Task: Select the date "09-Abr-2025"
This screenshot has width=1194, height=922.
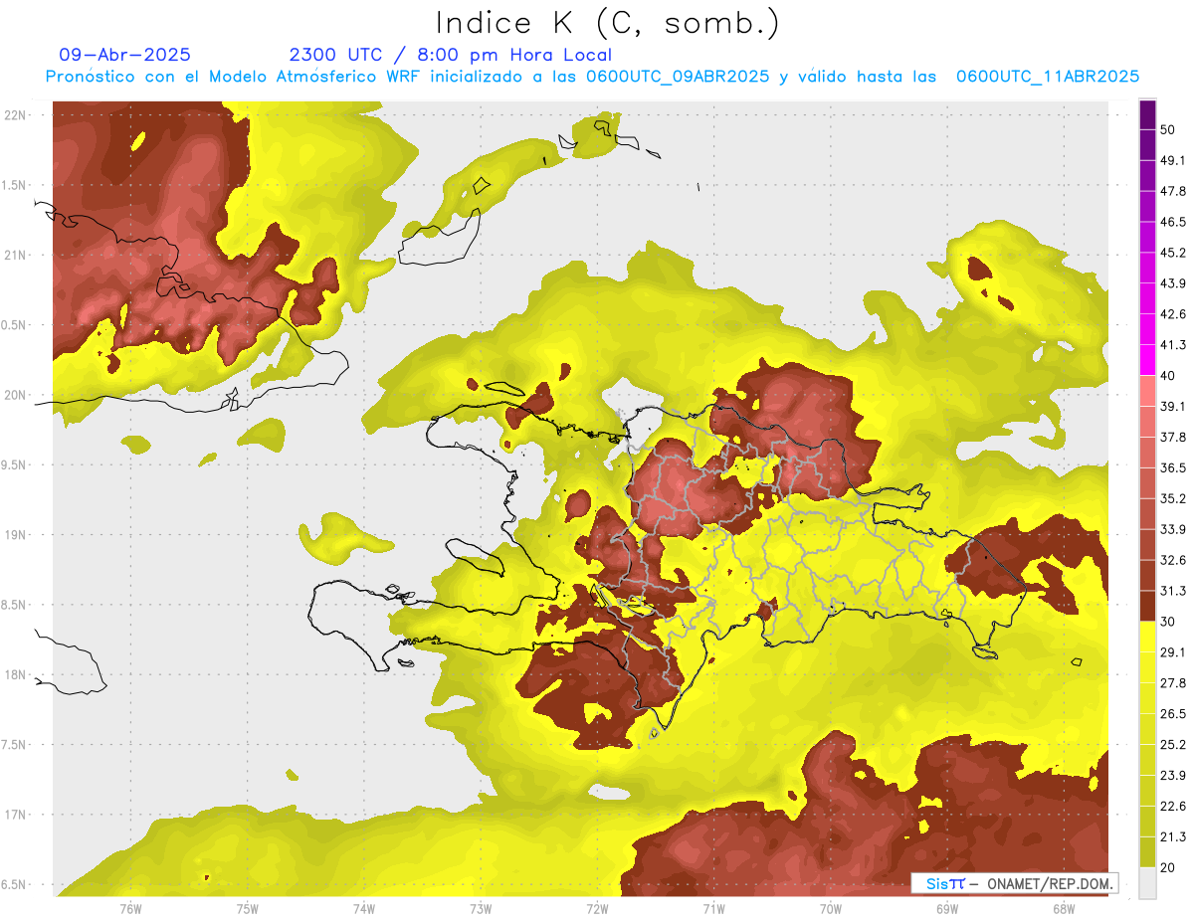Action: coord(124,55)
